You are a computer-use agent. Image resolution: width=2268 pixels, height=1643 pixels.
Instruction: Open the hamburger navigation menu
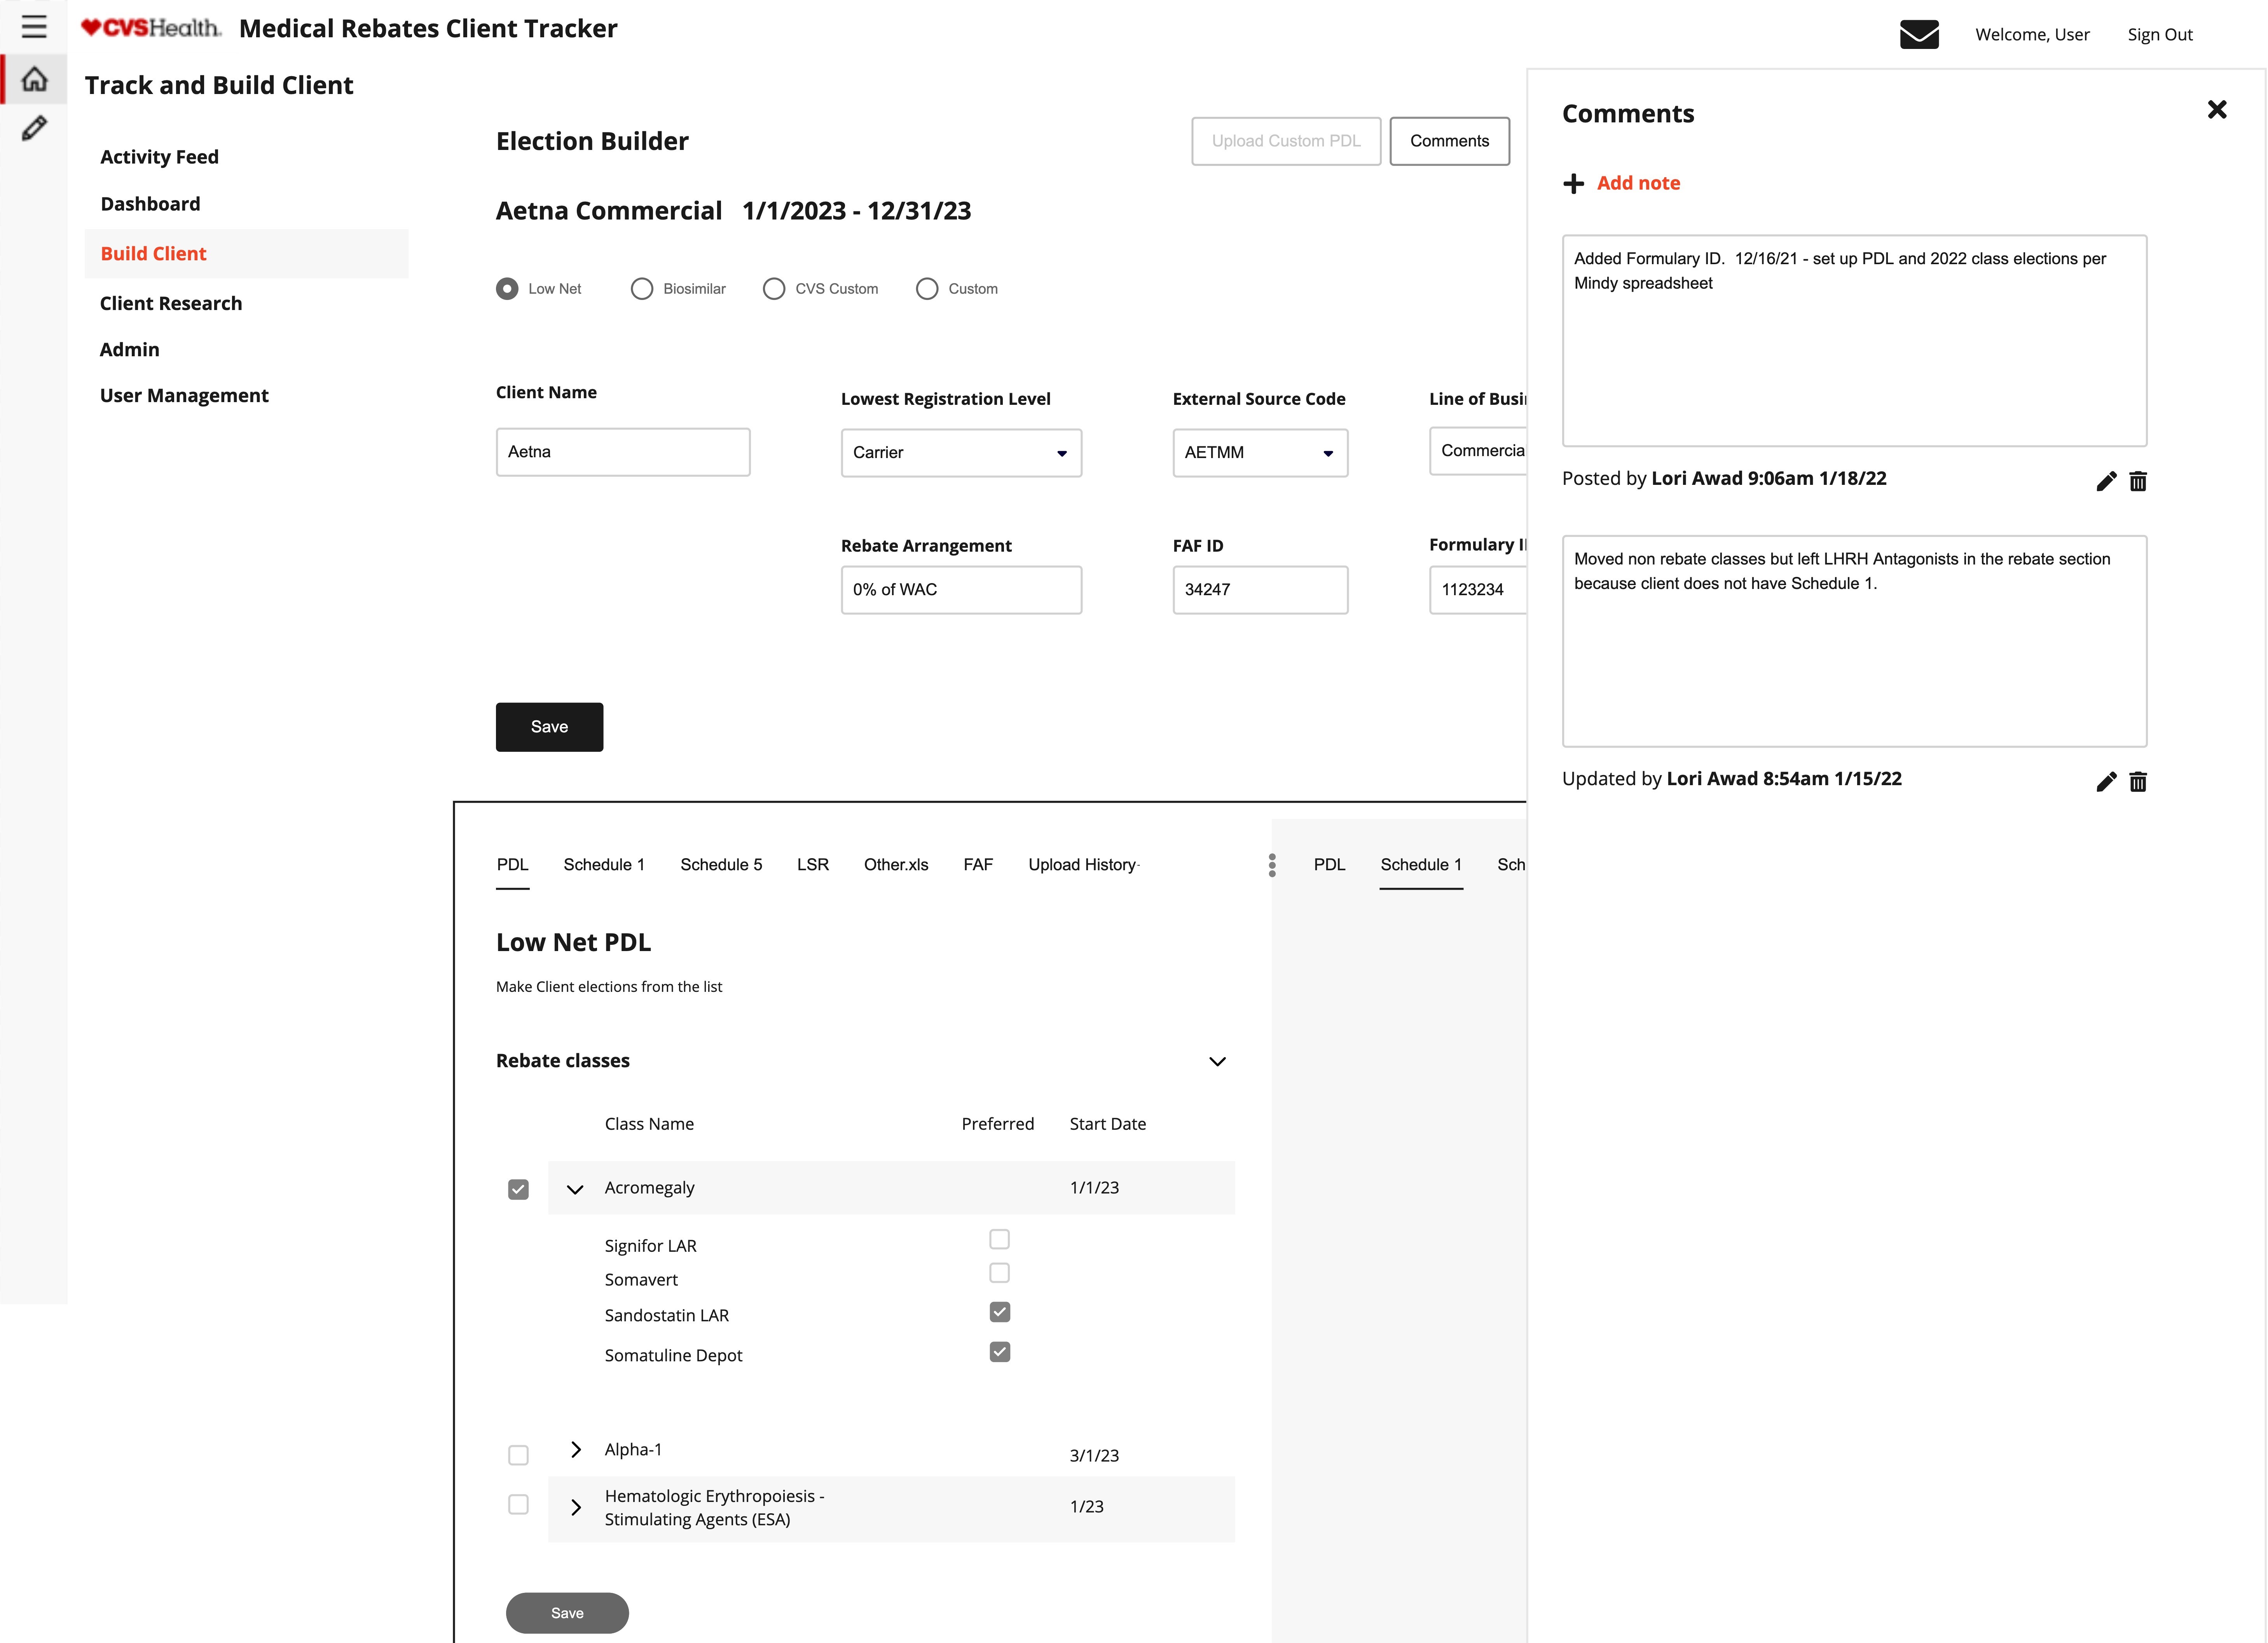34,27
